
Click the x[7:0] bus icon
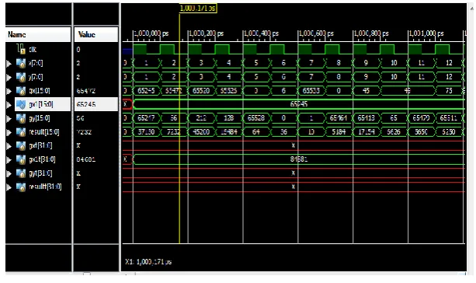(21, 63)
